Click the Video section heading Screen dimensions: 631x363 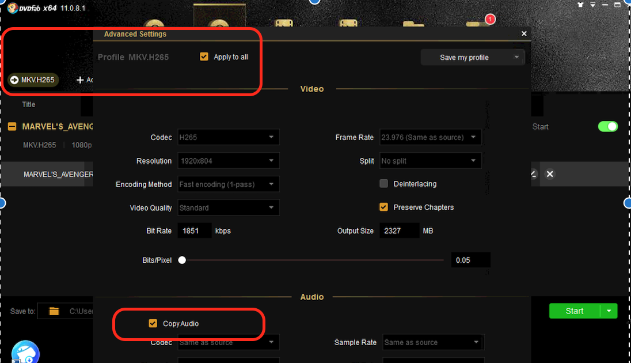point(312,89)
